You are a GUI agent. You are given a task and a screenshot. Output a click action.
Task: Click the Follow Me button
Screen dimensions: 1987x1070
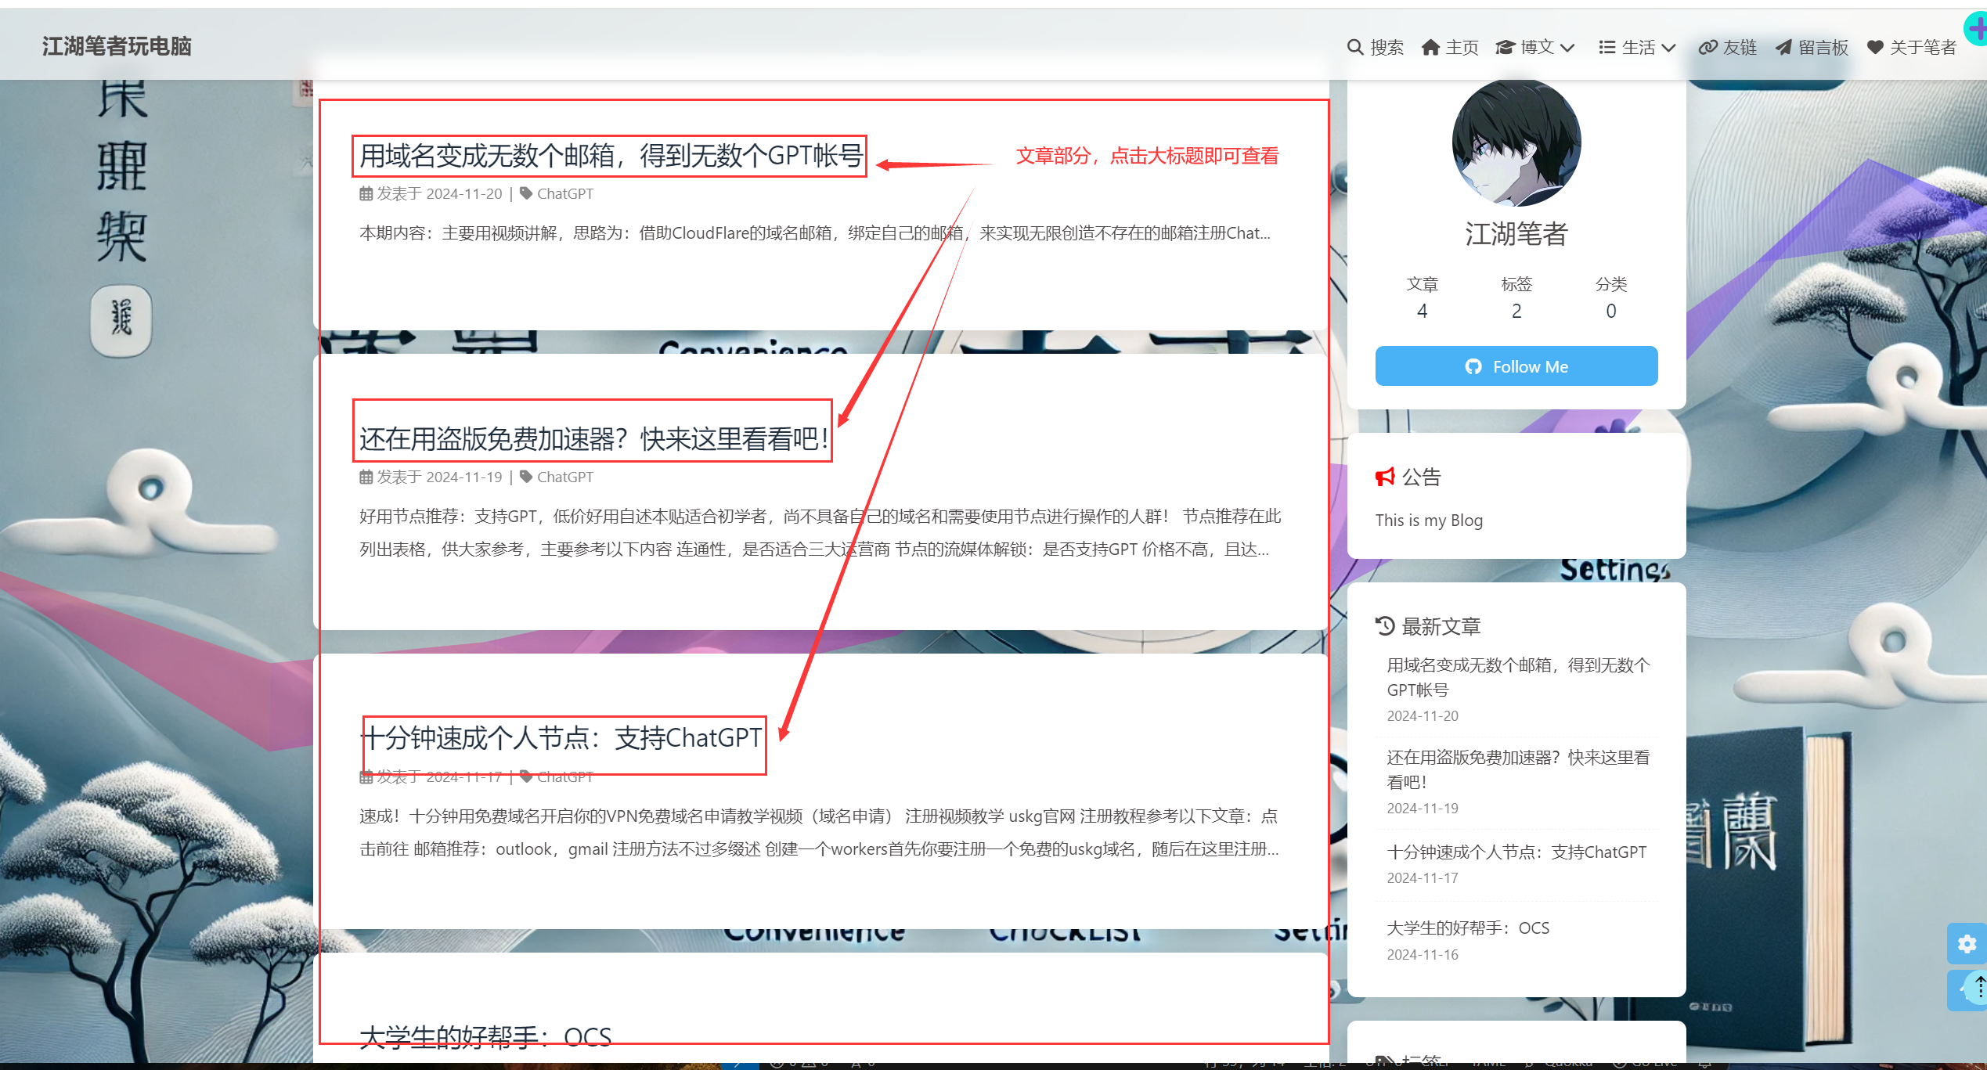click(x=1516, y=366)
